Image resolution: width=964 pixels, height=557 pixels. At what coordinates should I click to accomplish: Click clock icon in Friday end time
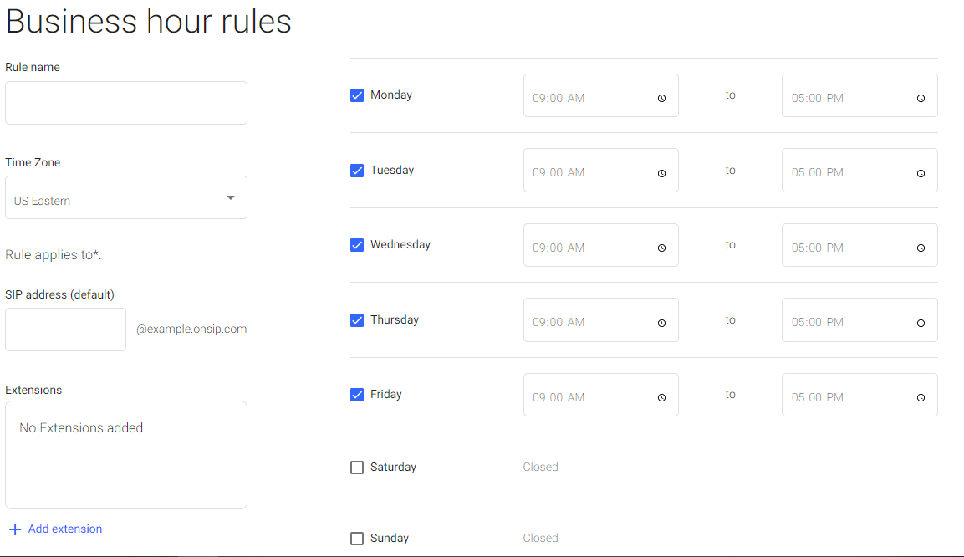click(x=921, y=398)
